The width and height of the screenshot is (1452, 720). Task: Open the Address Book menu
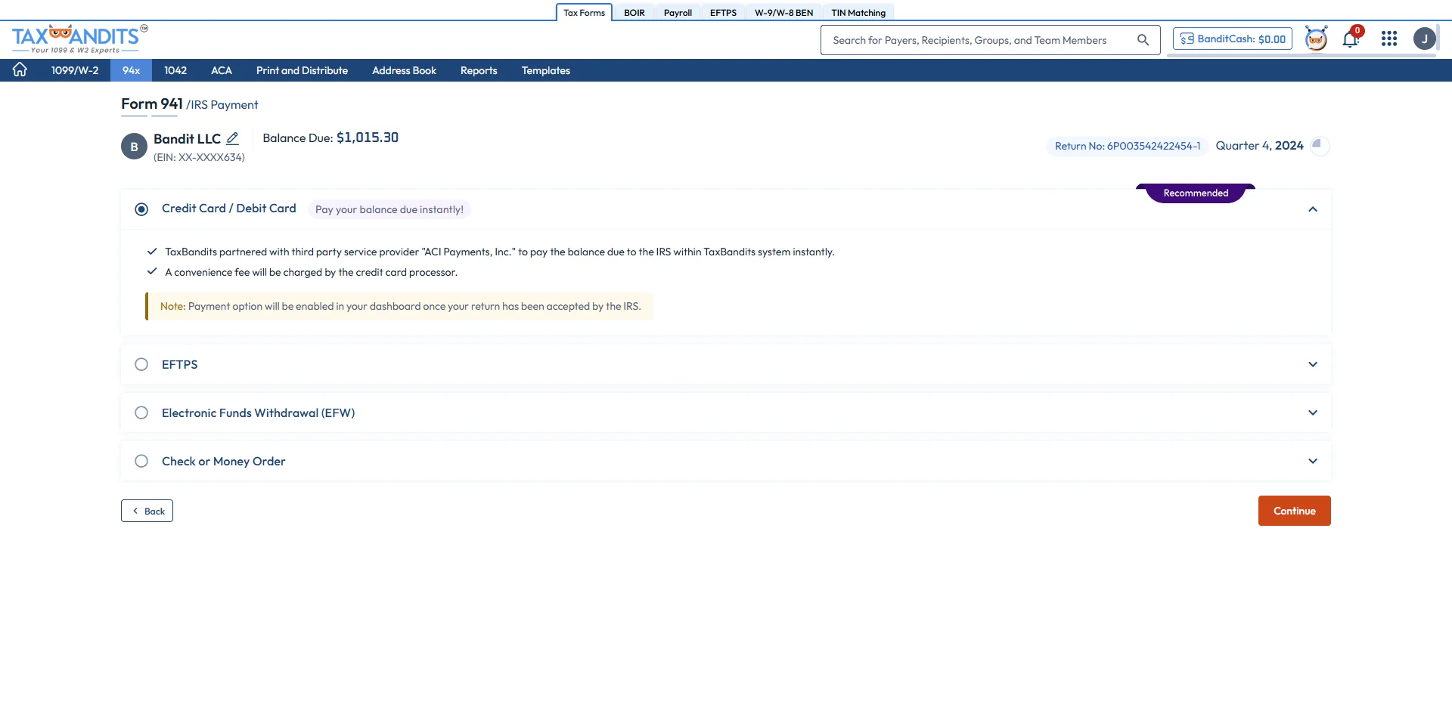[x=404, y=70]
